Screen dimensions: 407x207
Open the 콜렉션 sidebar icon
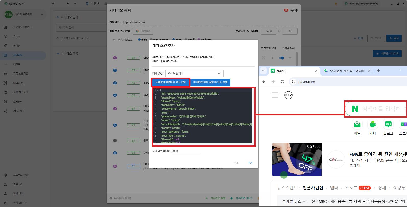click(x=5, y=46)
